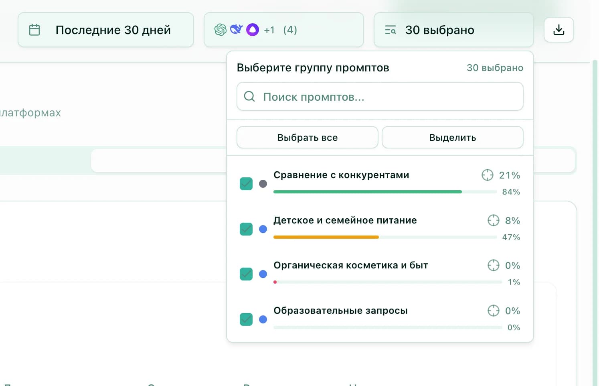The width and height of the screenshot is (599, 386).
Task: Click inside the Поиск промптов search field
Action: [380, 96]
